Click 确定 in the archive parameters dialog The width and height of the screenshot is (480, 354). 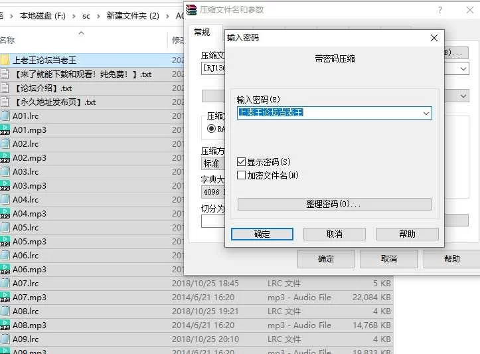326,259
